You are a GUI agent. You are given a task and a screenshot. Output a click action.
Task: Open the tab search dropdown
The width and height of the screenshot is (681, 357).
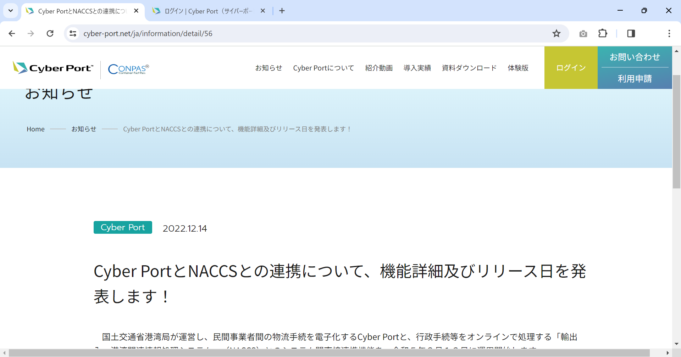tap(11, 11)
